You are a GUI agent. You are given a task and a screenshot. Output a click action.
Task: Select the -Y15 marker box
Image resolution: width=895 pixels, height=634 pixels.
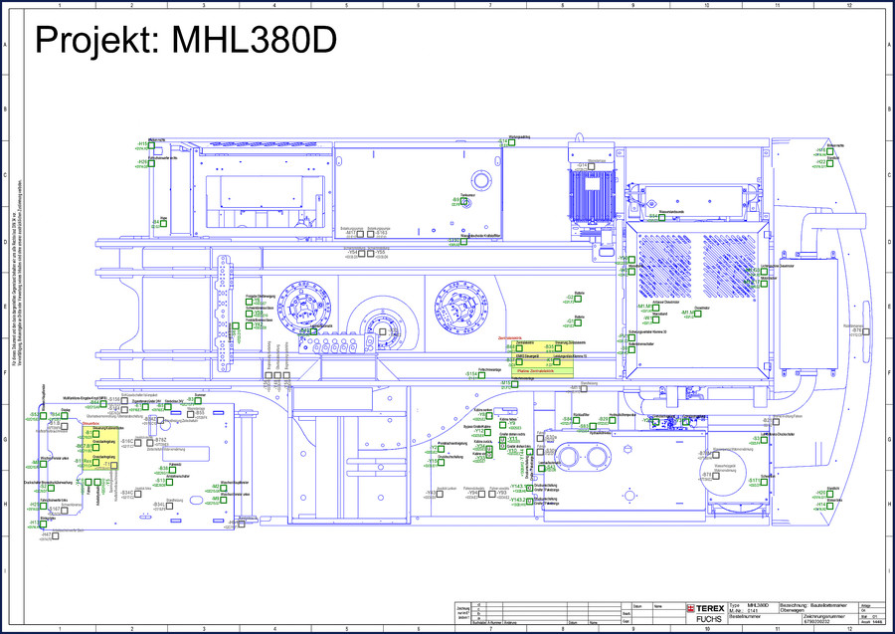click(441, 462)
